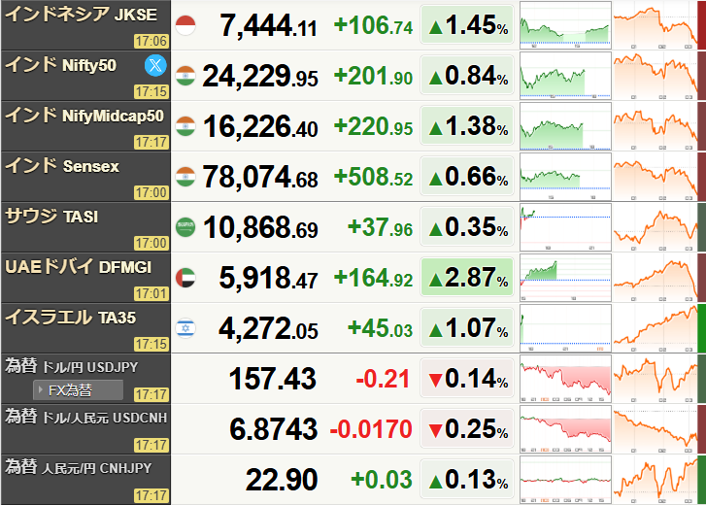
Task: Click the 17:01 timestamp on DFMGI row
Action: pyautogui.click(x=151, y=294)
